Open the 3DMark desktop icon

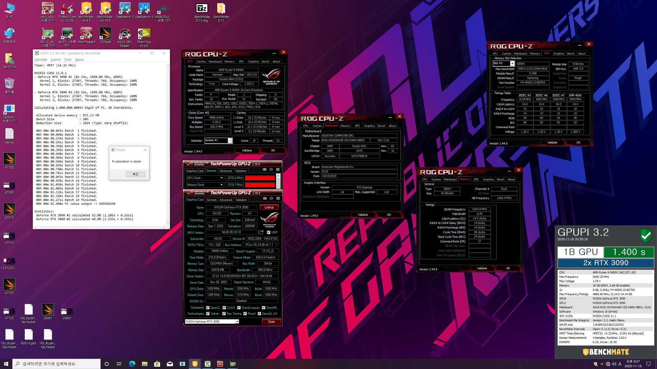click(106, 35)
